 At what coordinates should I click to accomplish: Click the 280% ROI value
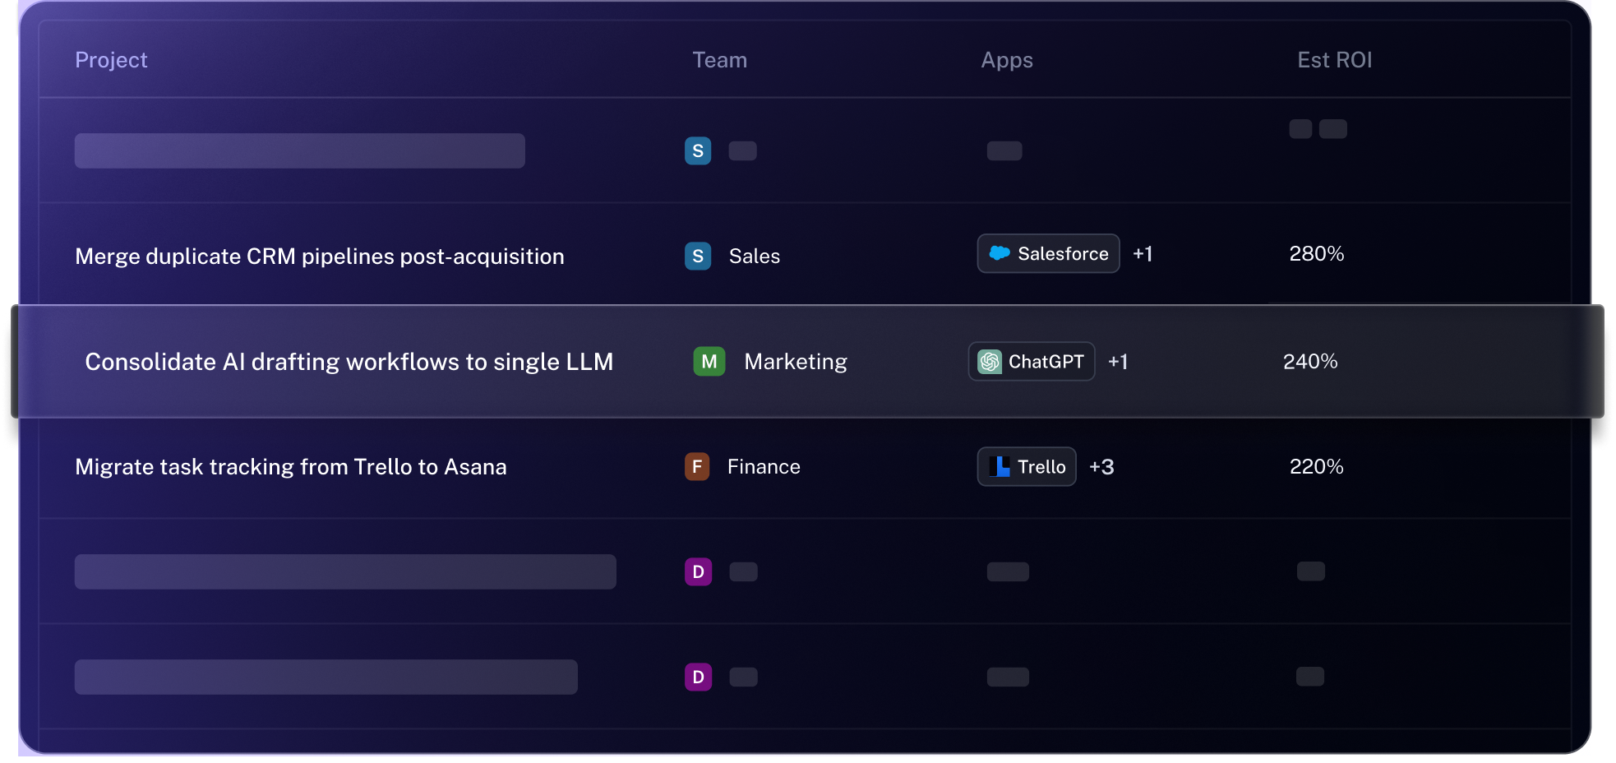[x=1317, y=254]
